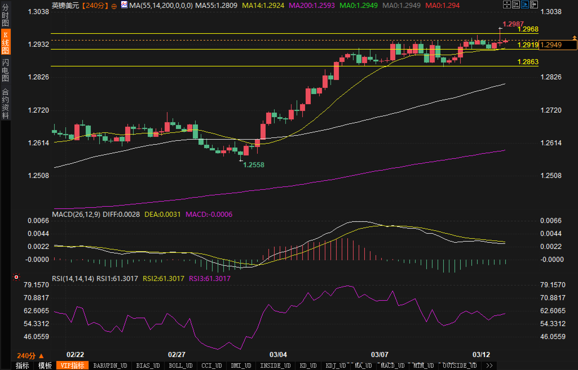Screen dimensions: 578x370
Task: Apply the BARUPDN_UD indicator
Action: click(110, 365)
